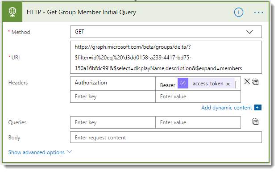Click the Method label
Viewport: 278px width, 172px height.
tap(21, 32)
